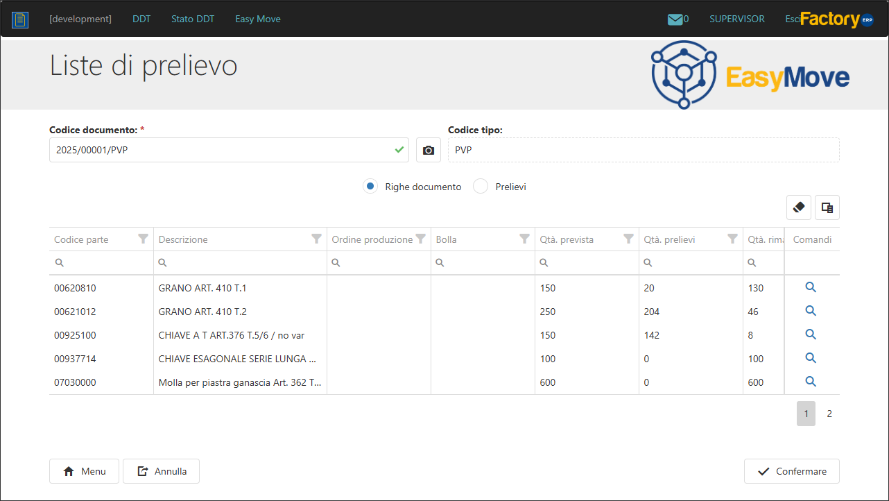
Task: Select the Righe documento radio button
Action: [x=370, y=186]
